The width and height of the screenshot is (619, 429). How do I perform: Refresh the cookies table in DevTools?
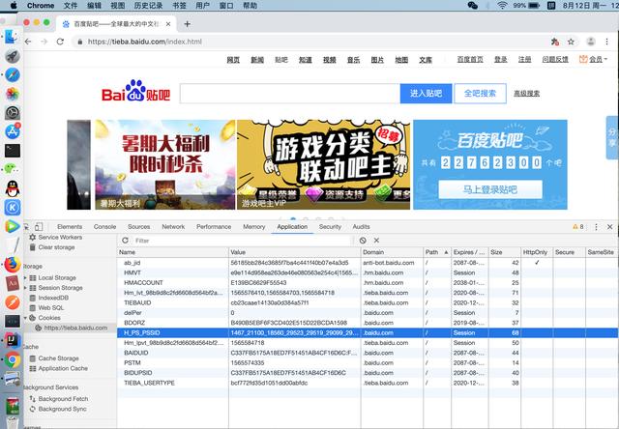[125, 241]
